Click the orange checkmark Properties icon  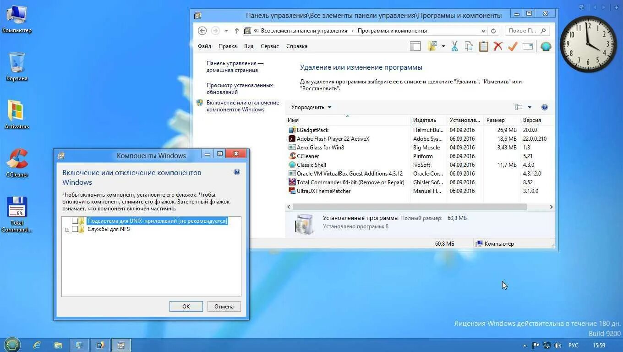pyautogui.click(x=513, y=46)
